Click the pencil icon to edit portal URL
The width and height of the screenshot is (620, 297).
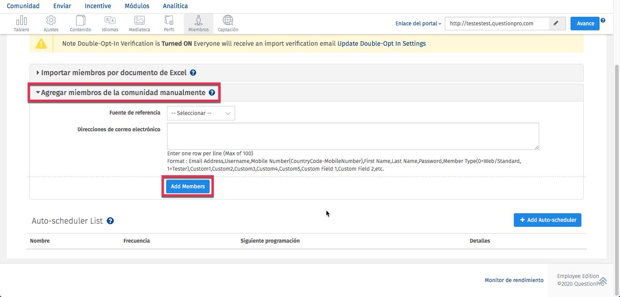click(557, 24)
